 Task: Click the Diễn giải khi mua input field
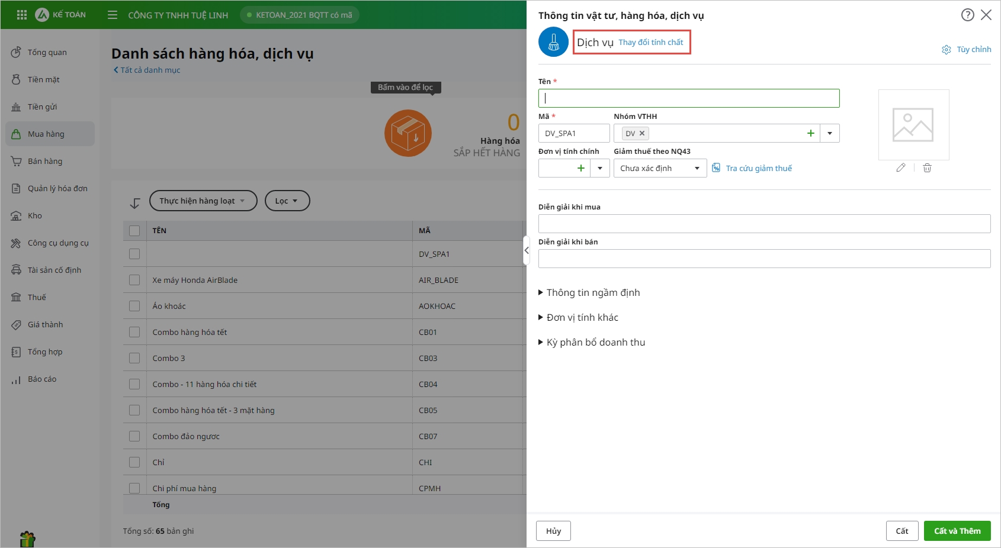(764, 224)
